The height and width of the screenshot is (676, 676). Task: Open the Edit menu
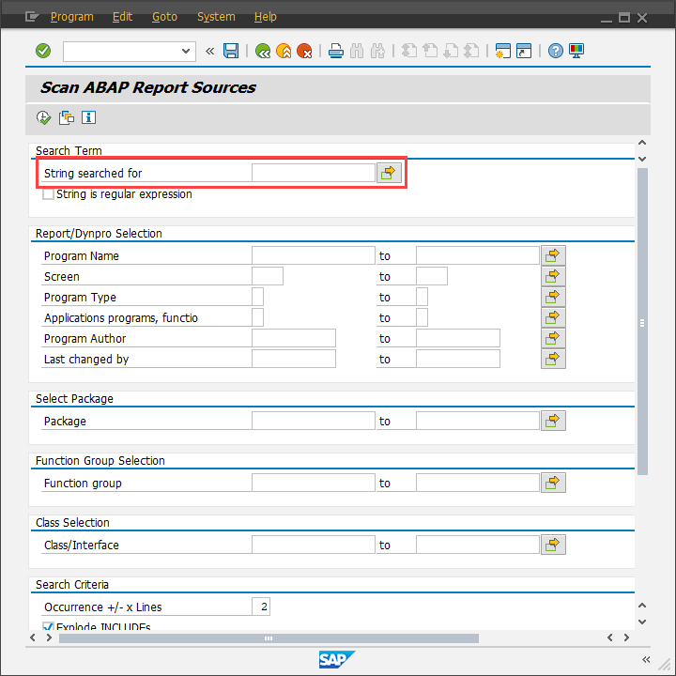point(122,17)
